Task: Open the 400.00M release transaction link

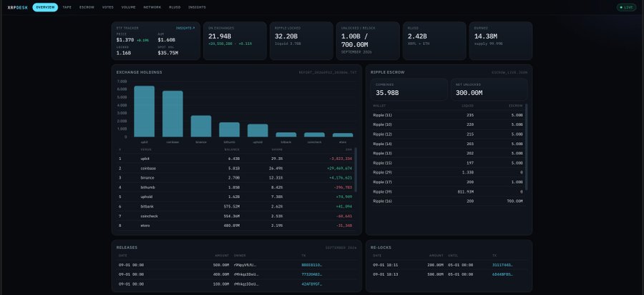Action: [312, 274]
